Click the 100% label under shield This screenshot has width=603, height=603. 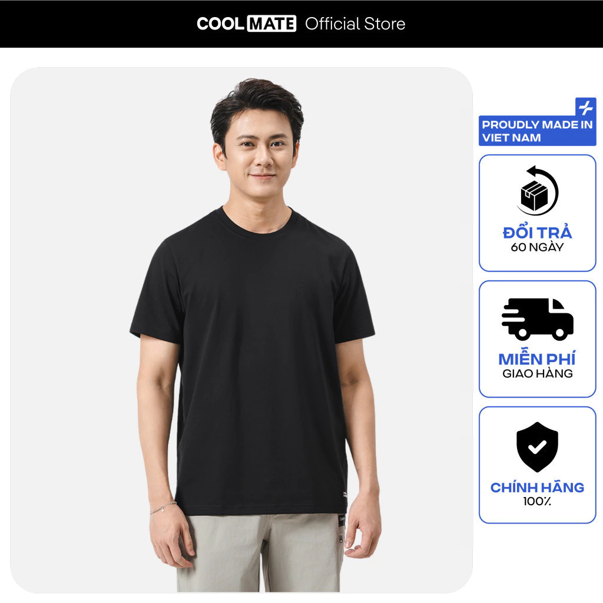537,501
